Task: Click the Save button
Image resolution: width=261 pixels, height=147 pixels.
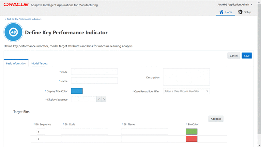Action: (x=247, y=56)
